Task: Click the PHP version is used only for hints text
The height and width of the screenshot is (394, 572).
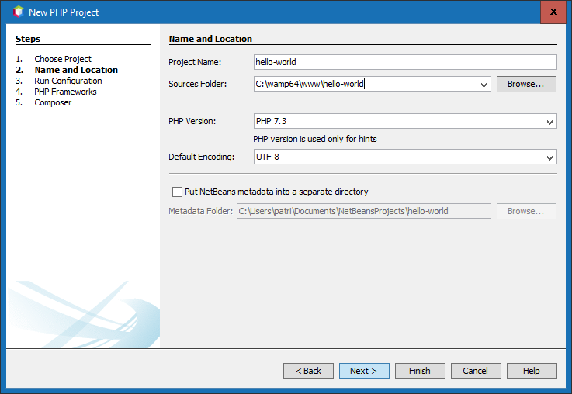Action: pyautogui.click(x=315, y=139)
